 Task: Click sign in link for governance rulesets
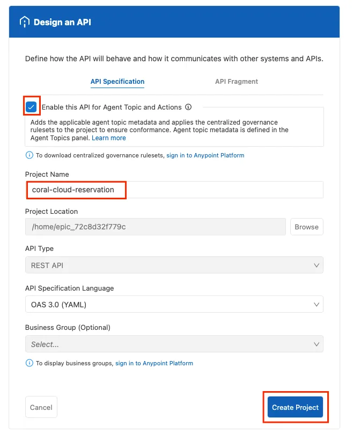[205, 155]
